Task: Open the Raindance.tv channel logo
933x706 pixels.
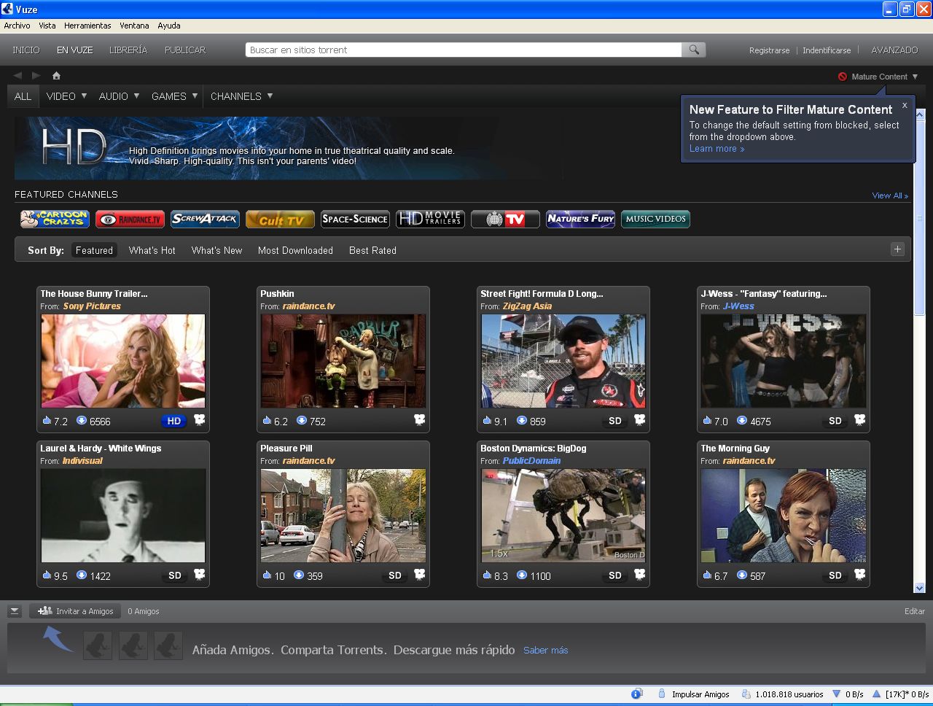Action: (130, 219)
